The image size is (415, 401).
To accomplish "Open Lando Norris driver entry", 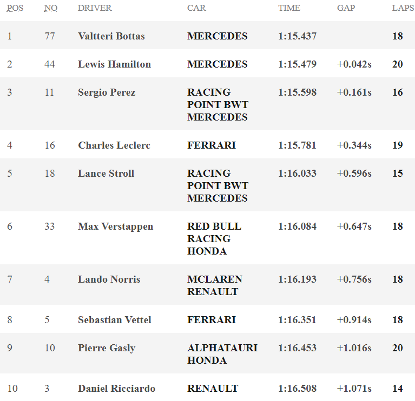I will (109, 279).
